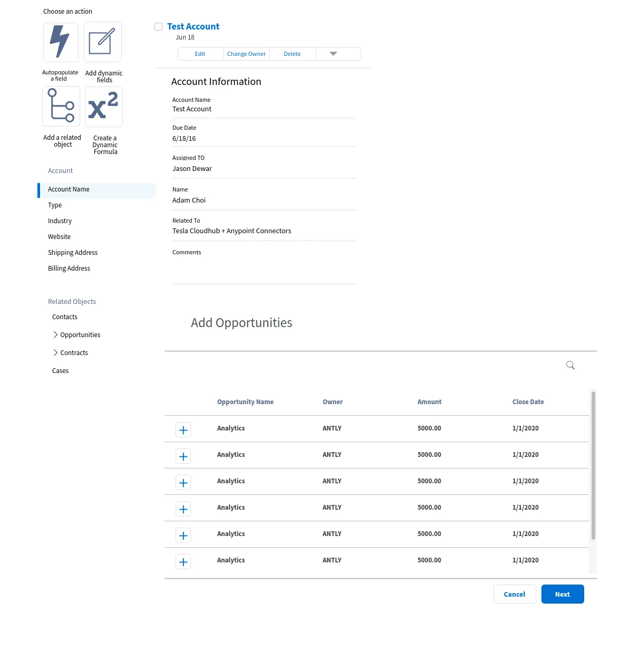Expand the Contracts related object
This screenshot has height=669, width=629.
click(55, 352)
